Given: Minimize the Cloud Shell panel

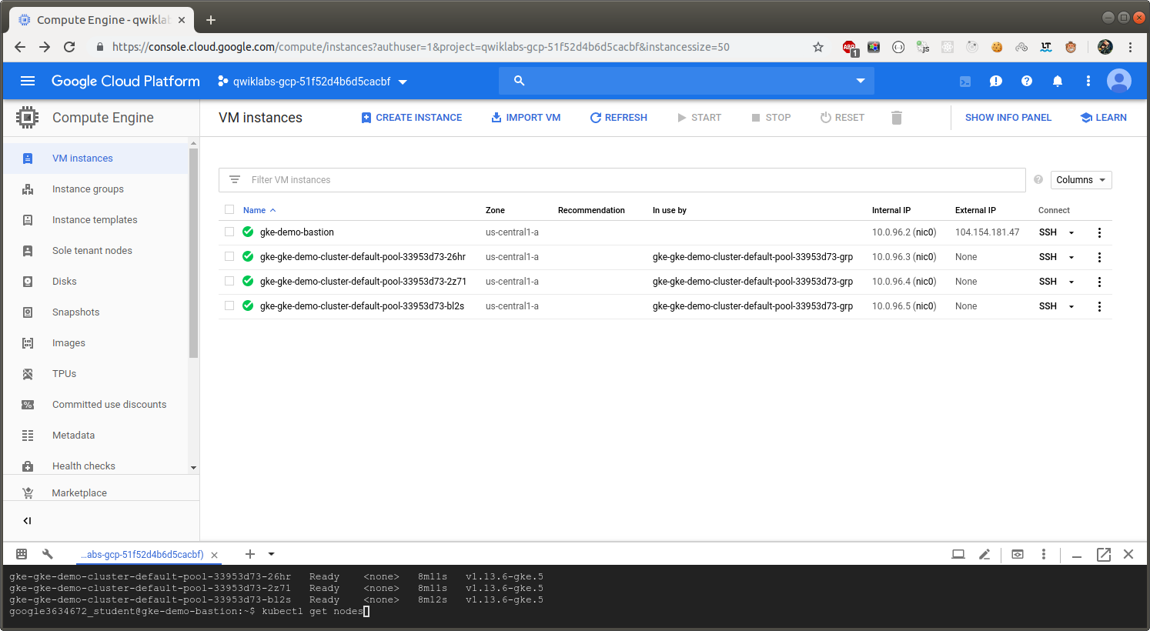Looking at the screenshot, I should [1077, 556].
